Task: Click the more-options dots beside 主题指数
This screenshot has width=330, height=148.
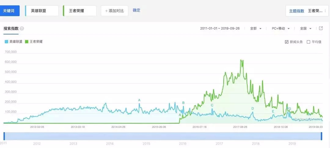Action: pos(325,11)
